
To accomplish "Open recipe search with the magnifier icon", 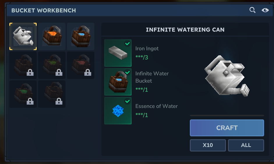I will (x=252, y=10).
